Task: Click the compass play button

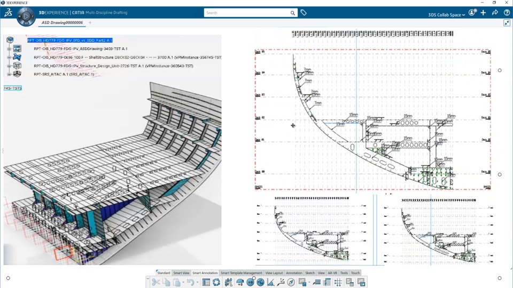Action: pyautogui.click(x=26, y=15)
